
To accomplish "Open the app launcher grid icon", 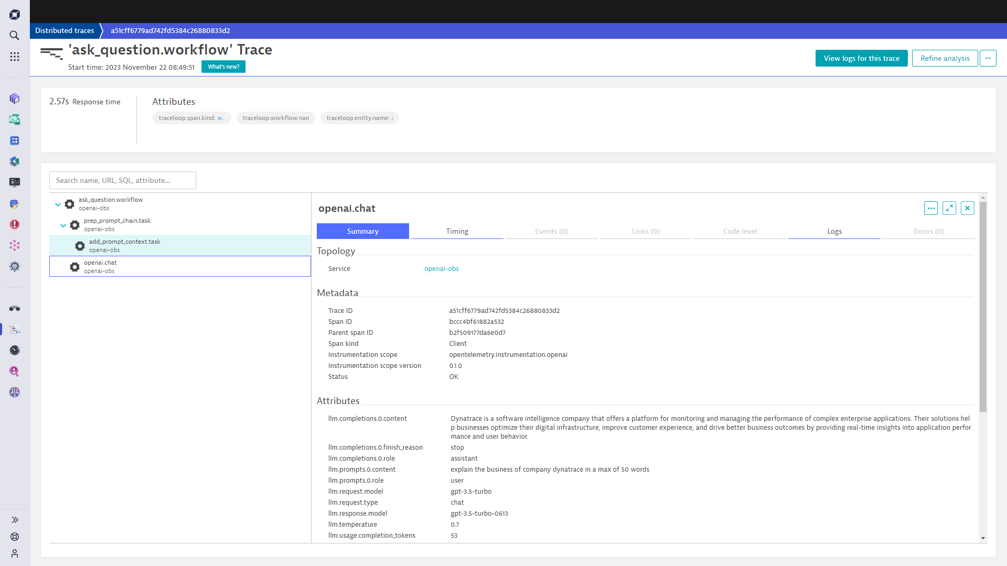I will point(14,57).
